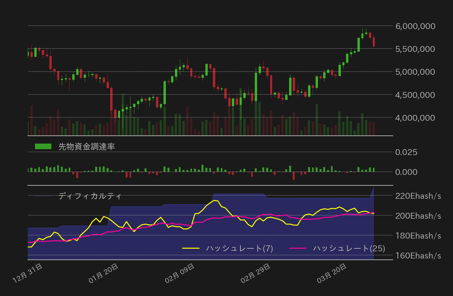Screen dimensions: 453x296
Task: Click the 先物資金調達率 panel label
Action: 87,147
